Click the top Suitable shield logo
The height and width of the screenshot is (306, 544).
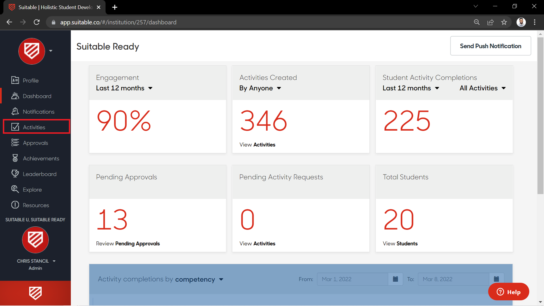point(32,51)
